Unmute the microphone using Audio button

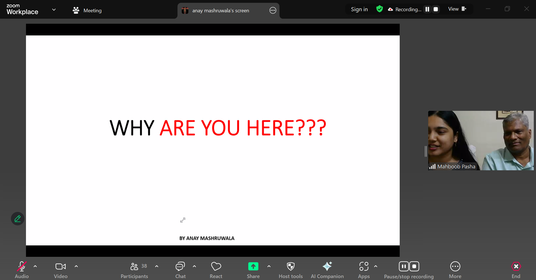22,270
